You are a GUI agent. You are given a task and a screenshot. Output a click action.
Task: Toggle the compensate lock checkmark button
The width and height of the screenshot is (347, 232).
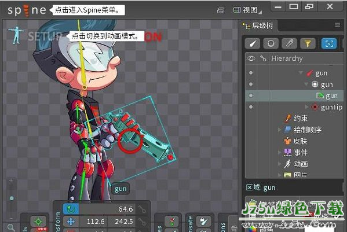pyautogui.click(x=203, y=221)
